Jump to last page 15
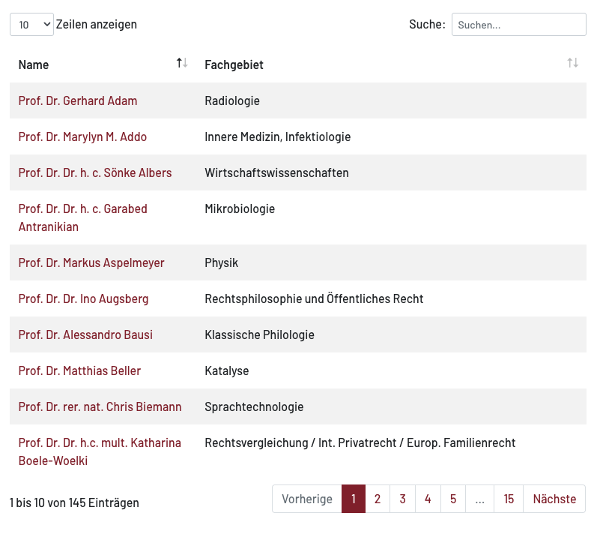Screen dimensions: 600x537 [509, 499]
